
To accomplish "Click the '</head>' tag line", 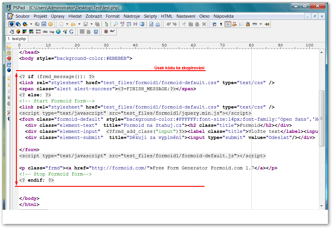I will [x=29, y=52].
